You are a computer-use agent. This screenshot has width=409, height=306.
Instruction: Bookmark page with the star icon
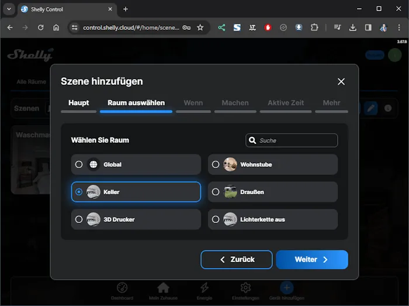pyautogui.click(x=200, y=27)
